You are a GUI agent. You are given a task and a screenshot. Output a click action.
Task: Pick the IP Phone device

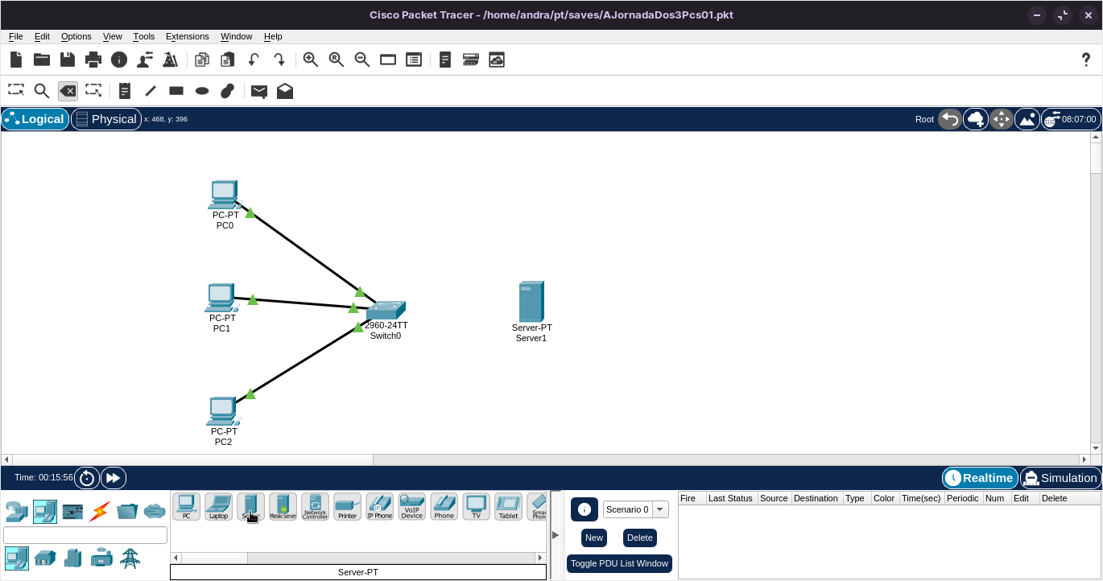pyautogui.click(x=379, y=507)
